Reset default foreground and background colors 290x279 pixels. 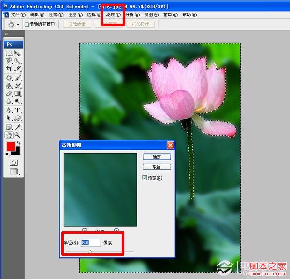pos(7,154)
